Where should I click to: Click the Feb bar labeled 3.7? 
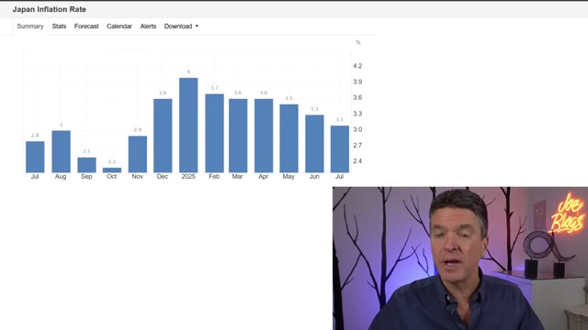(x=214, y=133)
